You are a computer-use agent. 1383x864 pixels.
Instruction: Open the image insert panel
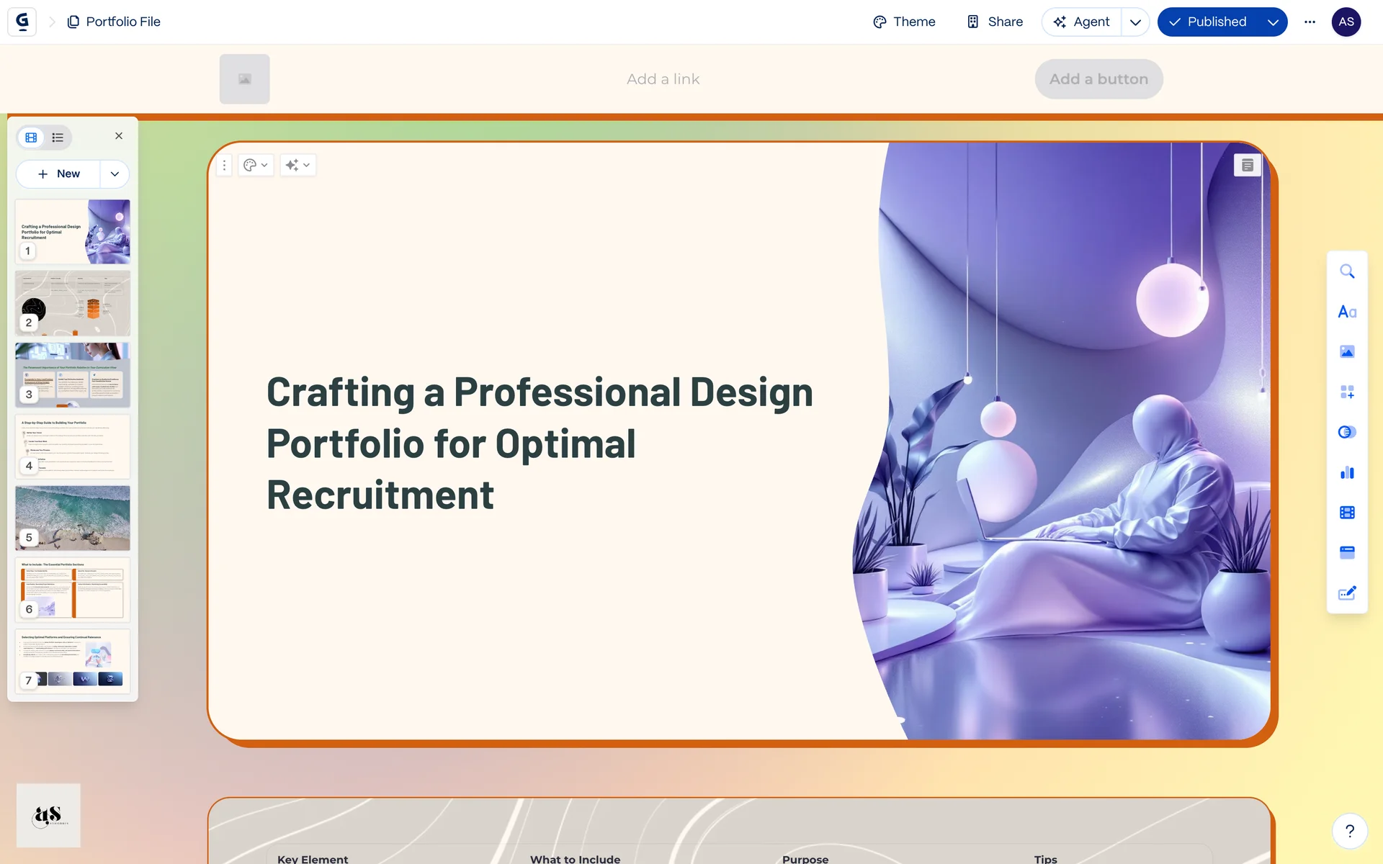[x=1347, y=351]
